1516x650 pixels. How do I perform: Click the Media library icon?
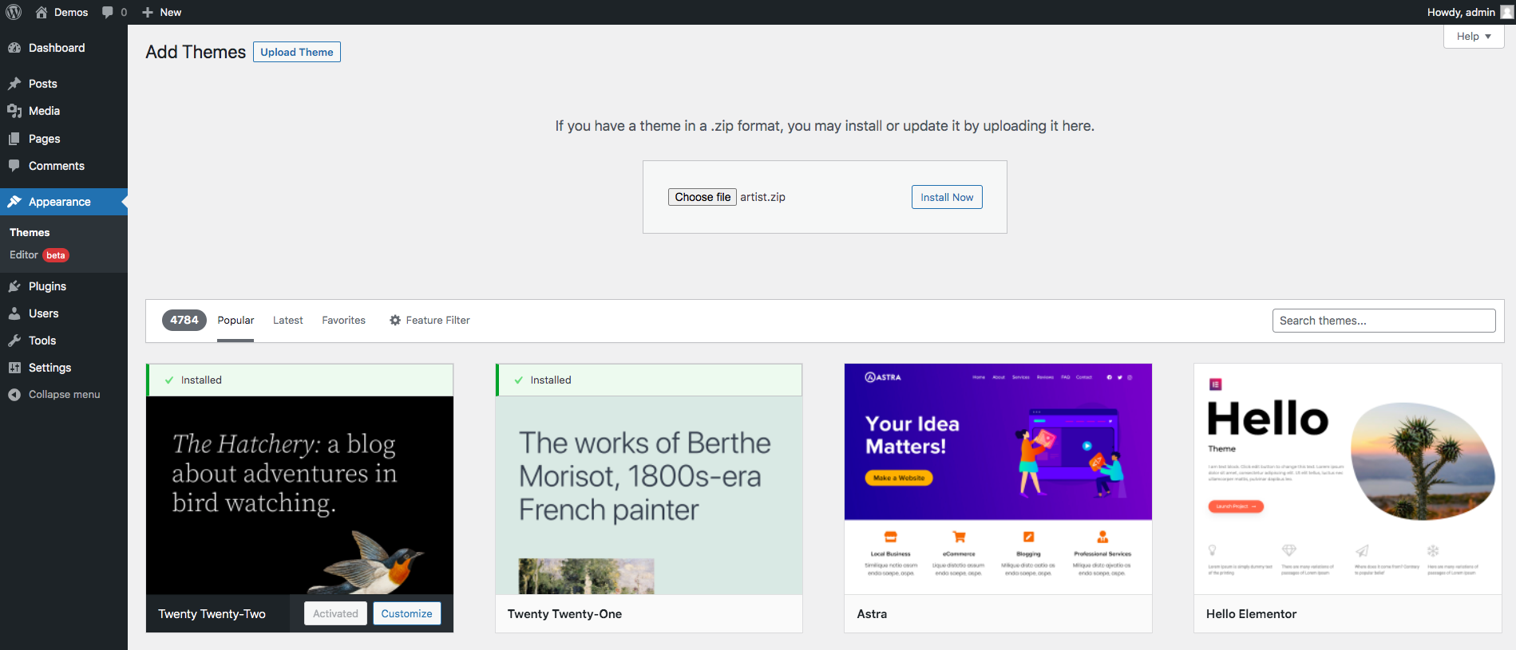coord(14,111)
